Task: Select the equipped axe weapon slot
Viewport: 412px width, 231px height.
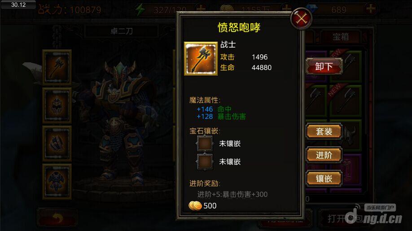Action: pos(57,67)
